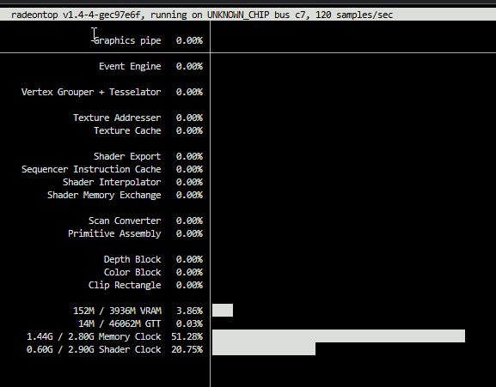Click the Event Engine 0.00% value

[x=189, y=66]
